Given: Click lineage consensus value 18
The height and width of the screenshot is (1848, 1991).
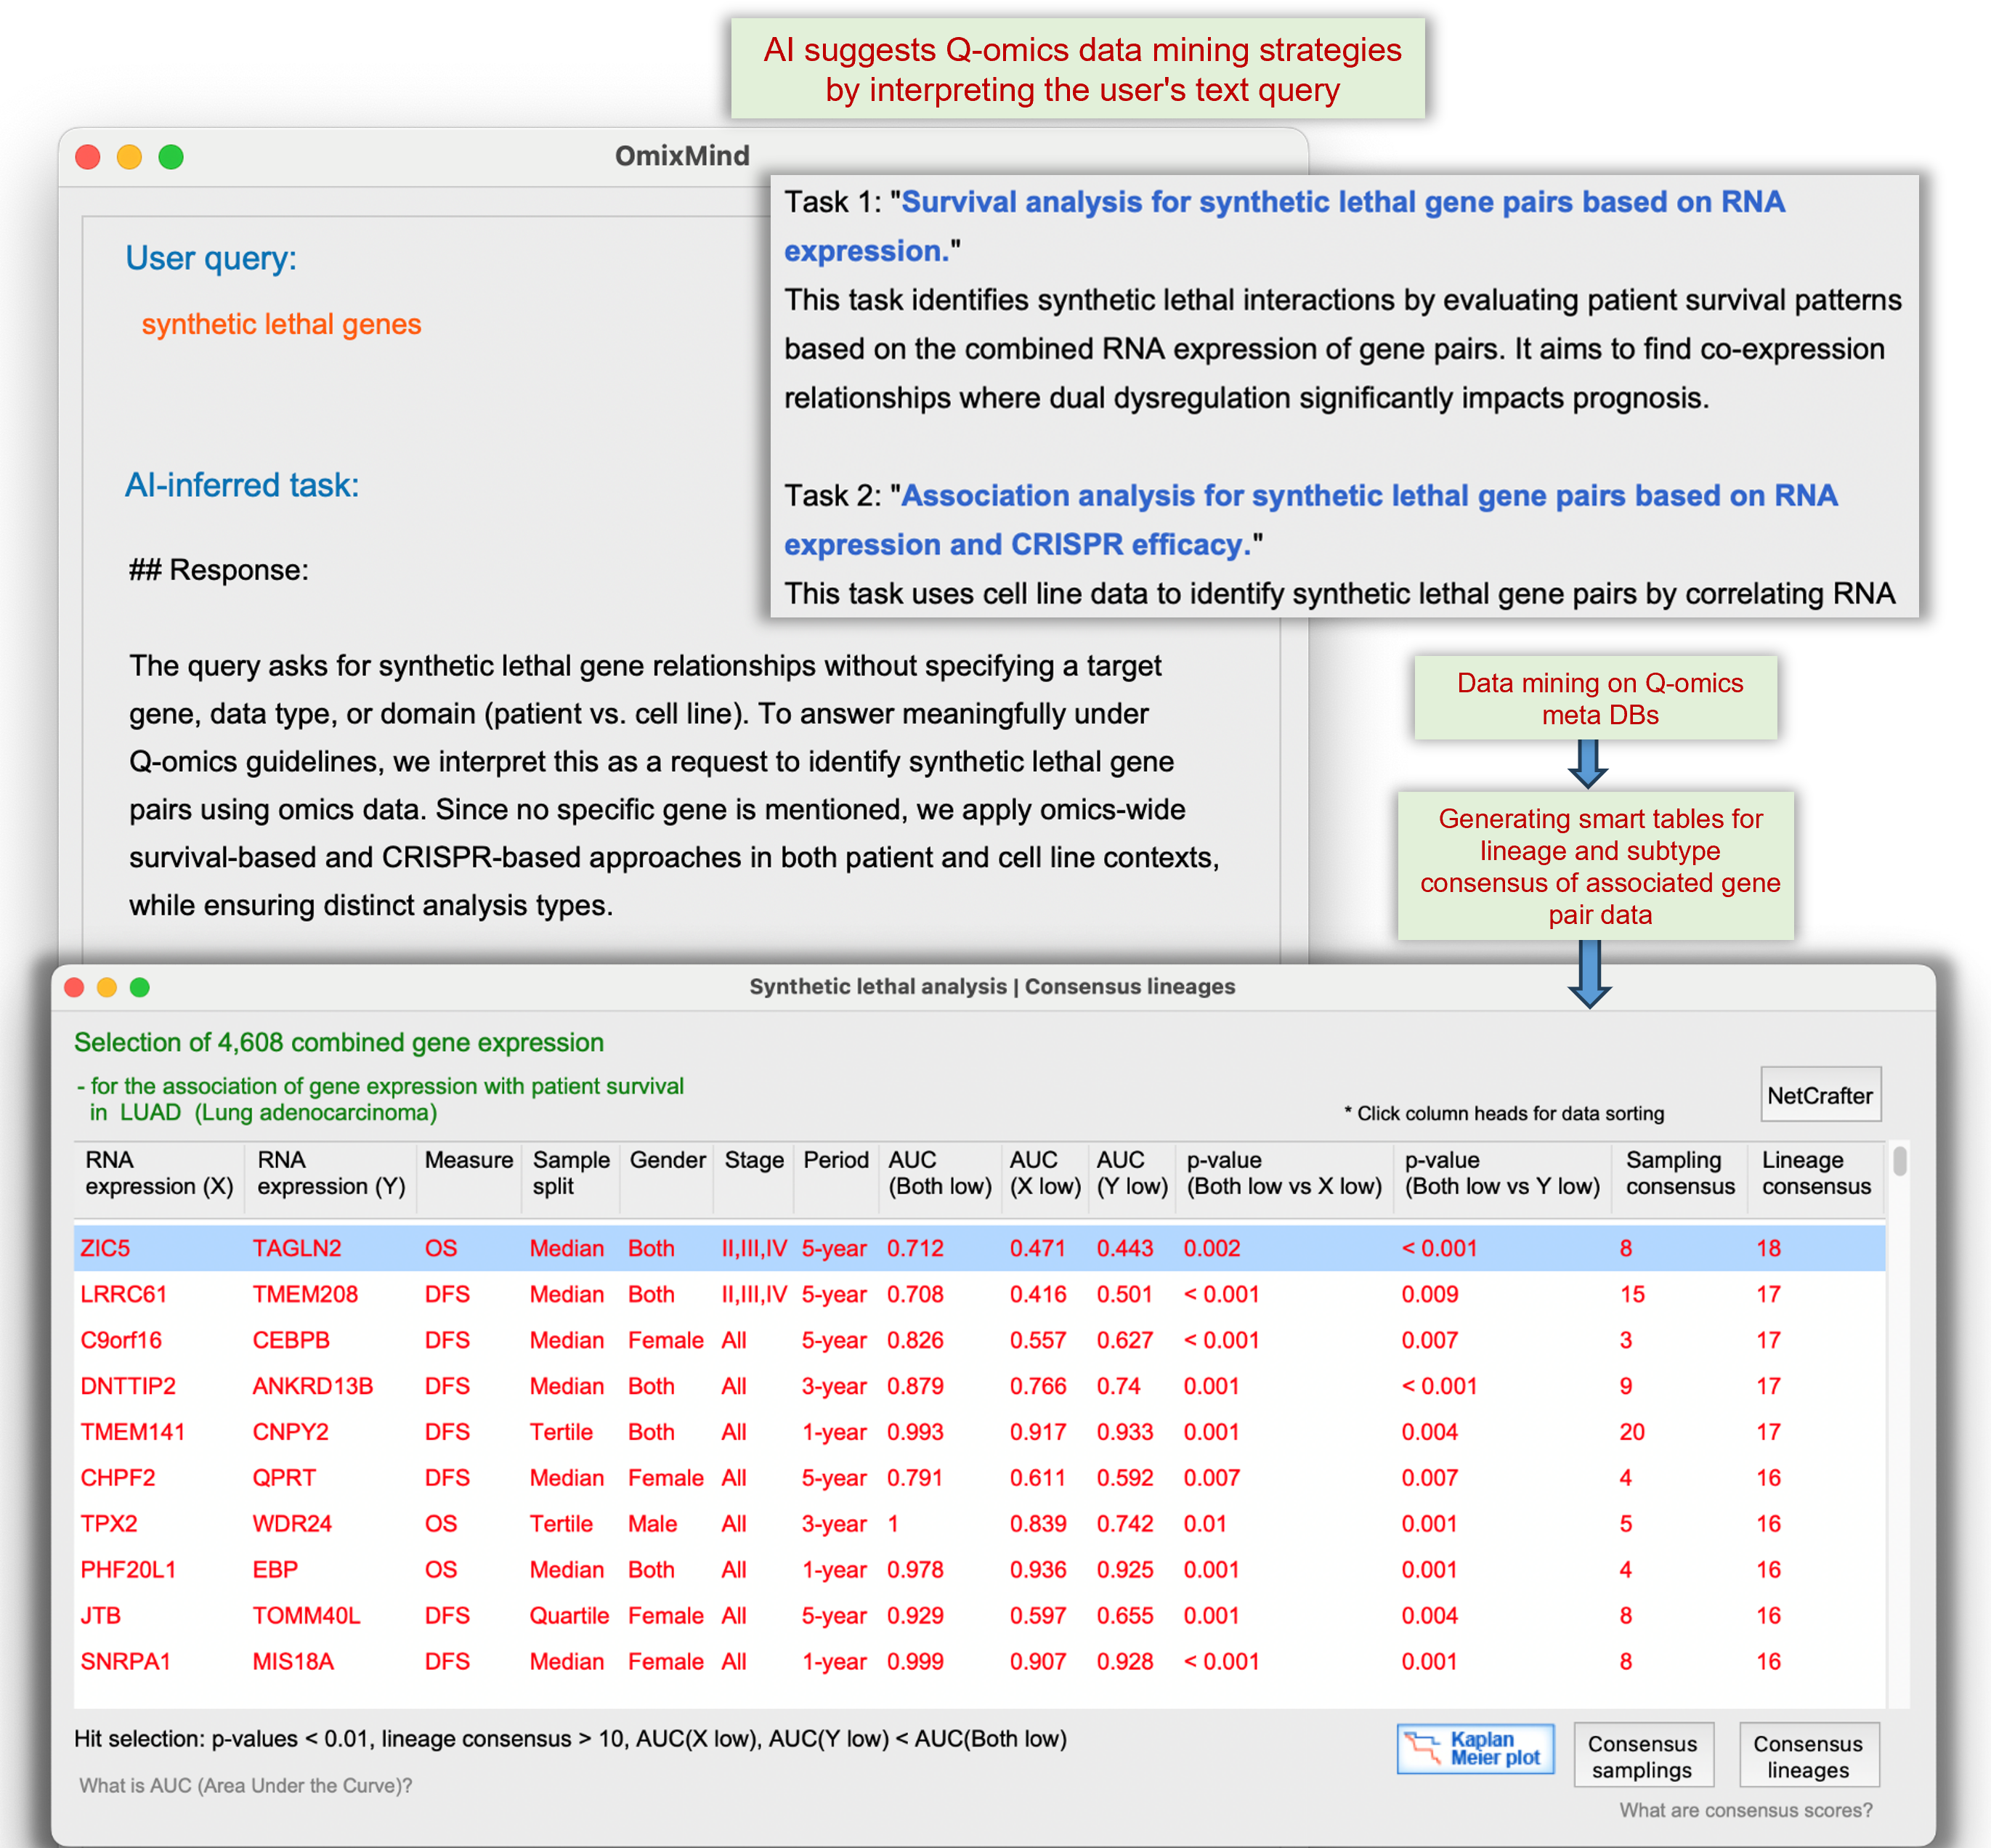Looking at the screenshot, I should (1768, 1248).
